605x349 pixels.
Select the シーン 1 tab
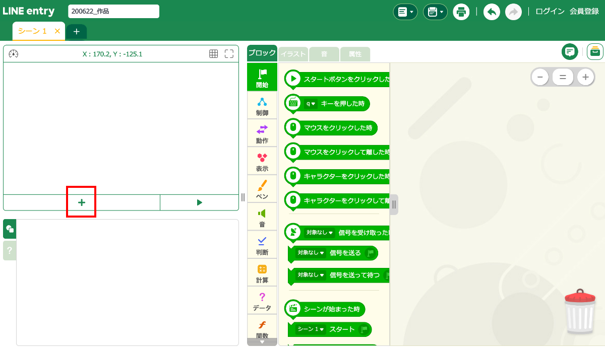point(32,31)
